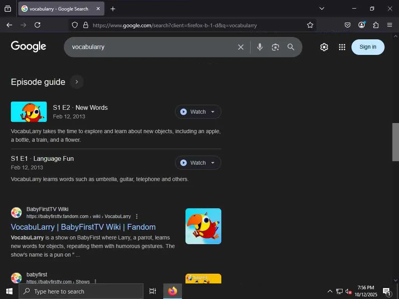
Task: Expand the Episode guide chevron
Action: pos(77,82)
